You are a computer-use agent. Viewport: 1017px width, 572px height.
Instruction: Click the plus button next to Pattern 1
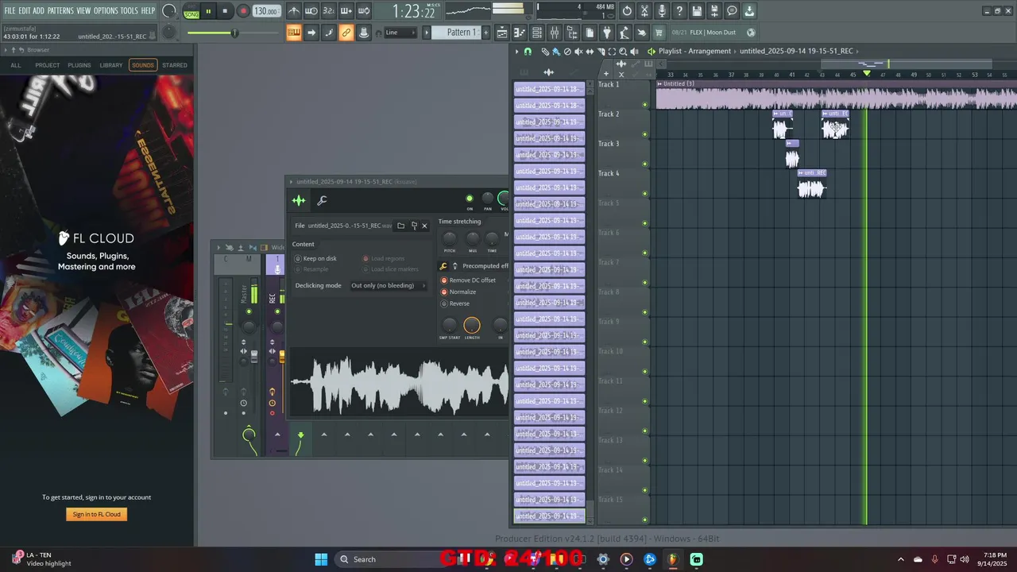pyautogui.click(x=485, y=33)
